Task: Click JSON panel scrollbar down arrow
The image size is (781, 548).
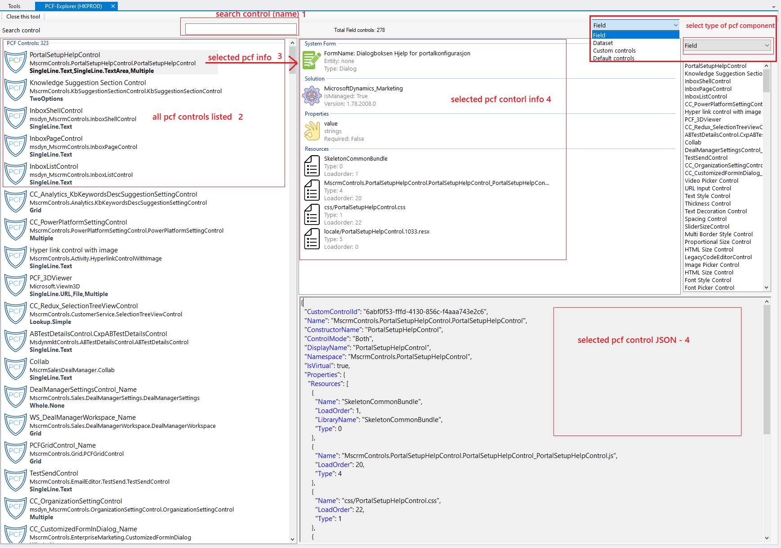Action: [x=767, y=538]
